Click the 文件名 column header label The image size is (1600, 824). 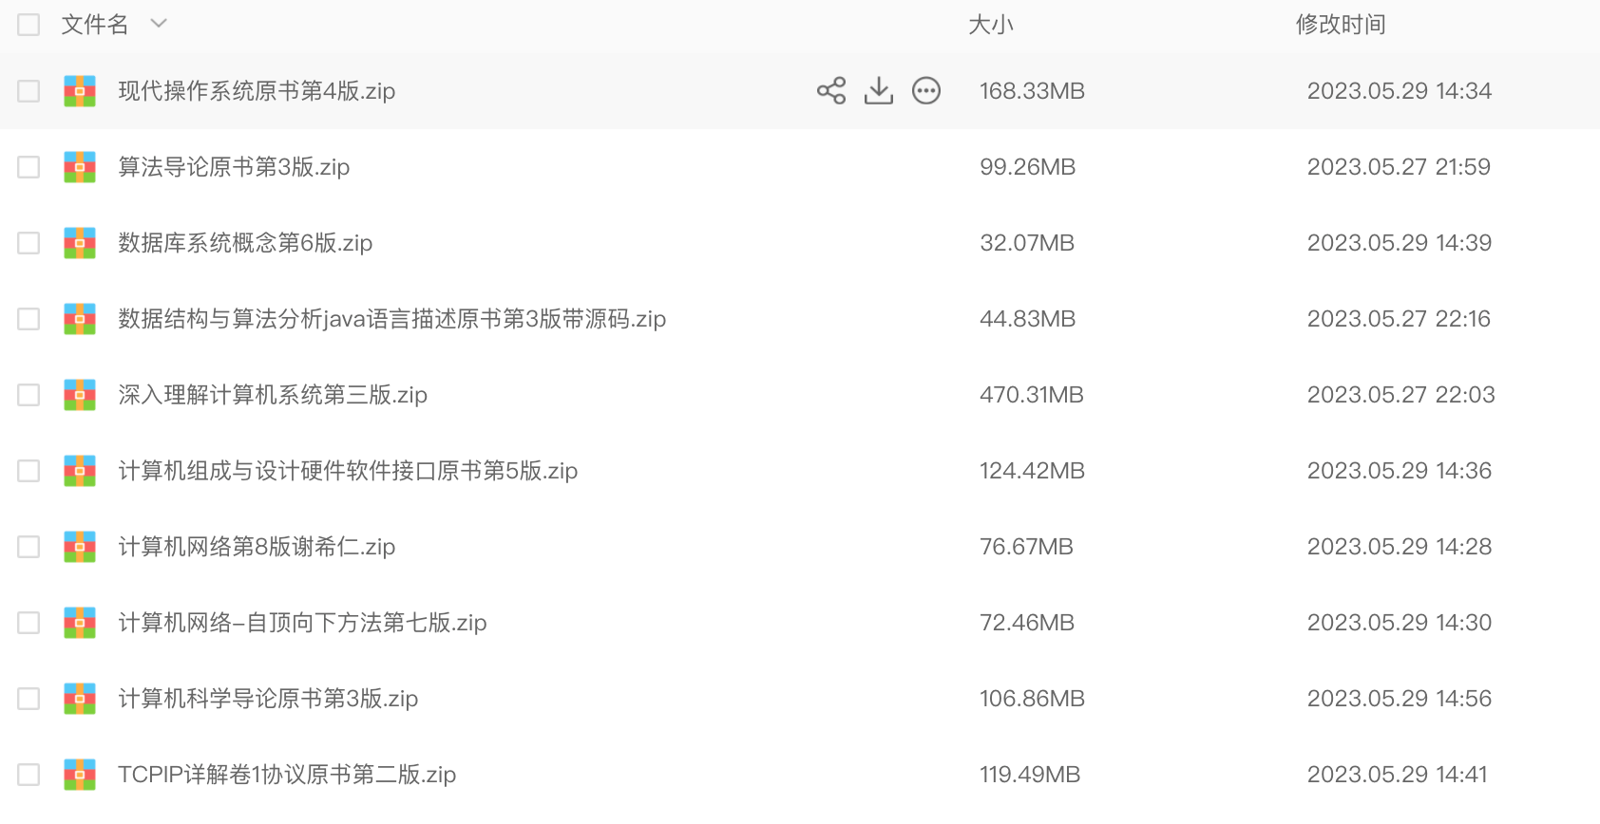(94, 25)
